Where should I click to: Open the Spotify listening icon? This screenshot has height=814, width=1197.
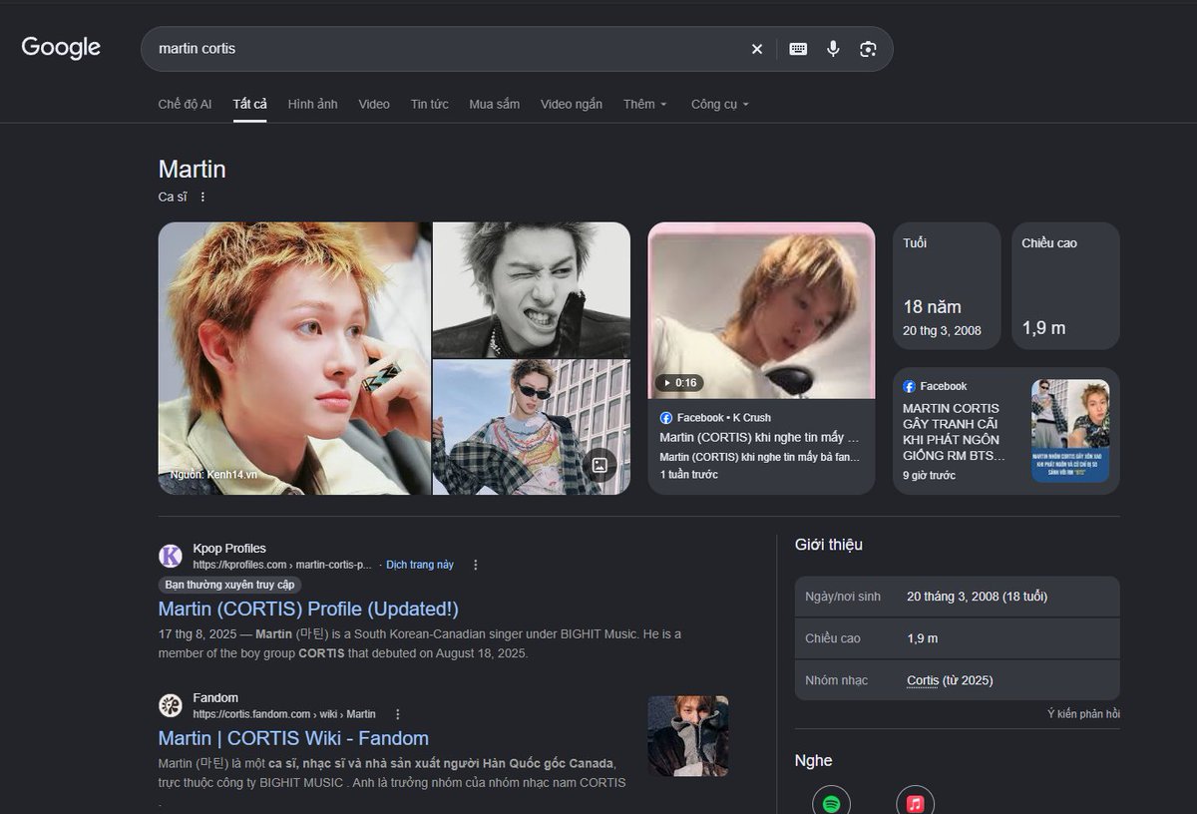[831, 801]
